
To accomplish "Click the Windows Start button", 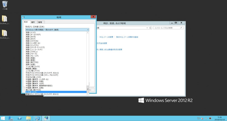I will (3, 118).
